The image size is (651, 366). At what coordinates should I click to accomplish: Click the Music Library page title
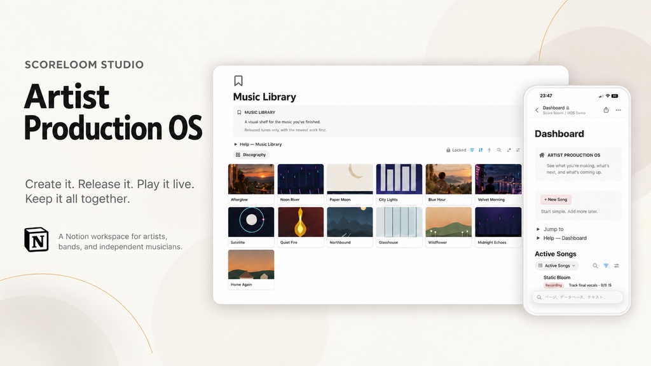pyautogui.click(x=264, y=97)
